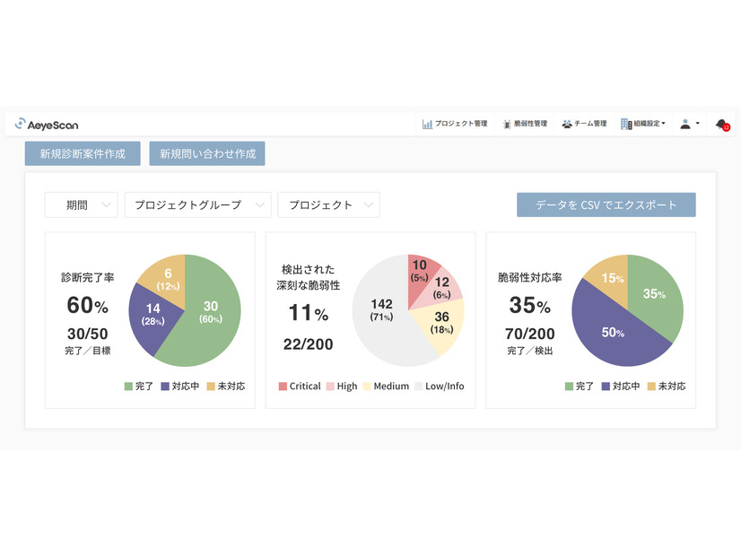The width and height of the screenshot is (741, 556).
Task: Click the purple 対応中 slice showing 50%
Action: point(612,333)
